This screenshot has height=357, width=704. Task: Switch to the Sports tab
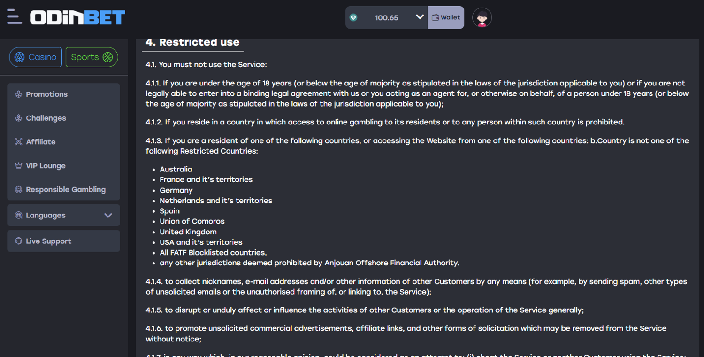(92, 57)
